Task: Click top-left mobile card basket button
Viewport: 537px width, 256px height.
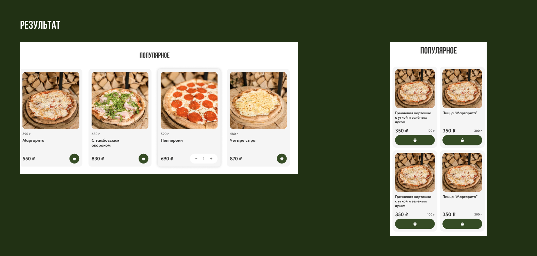Action: tap(415, 140)
